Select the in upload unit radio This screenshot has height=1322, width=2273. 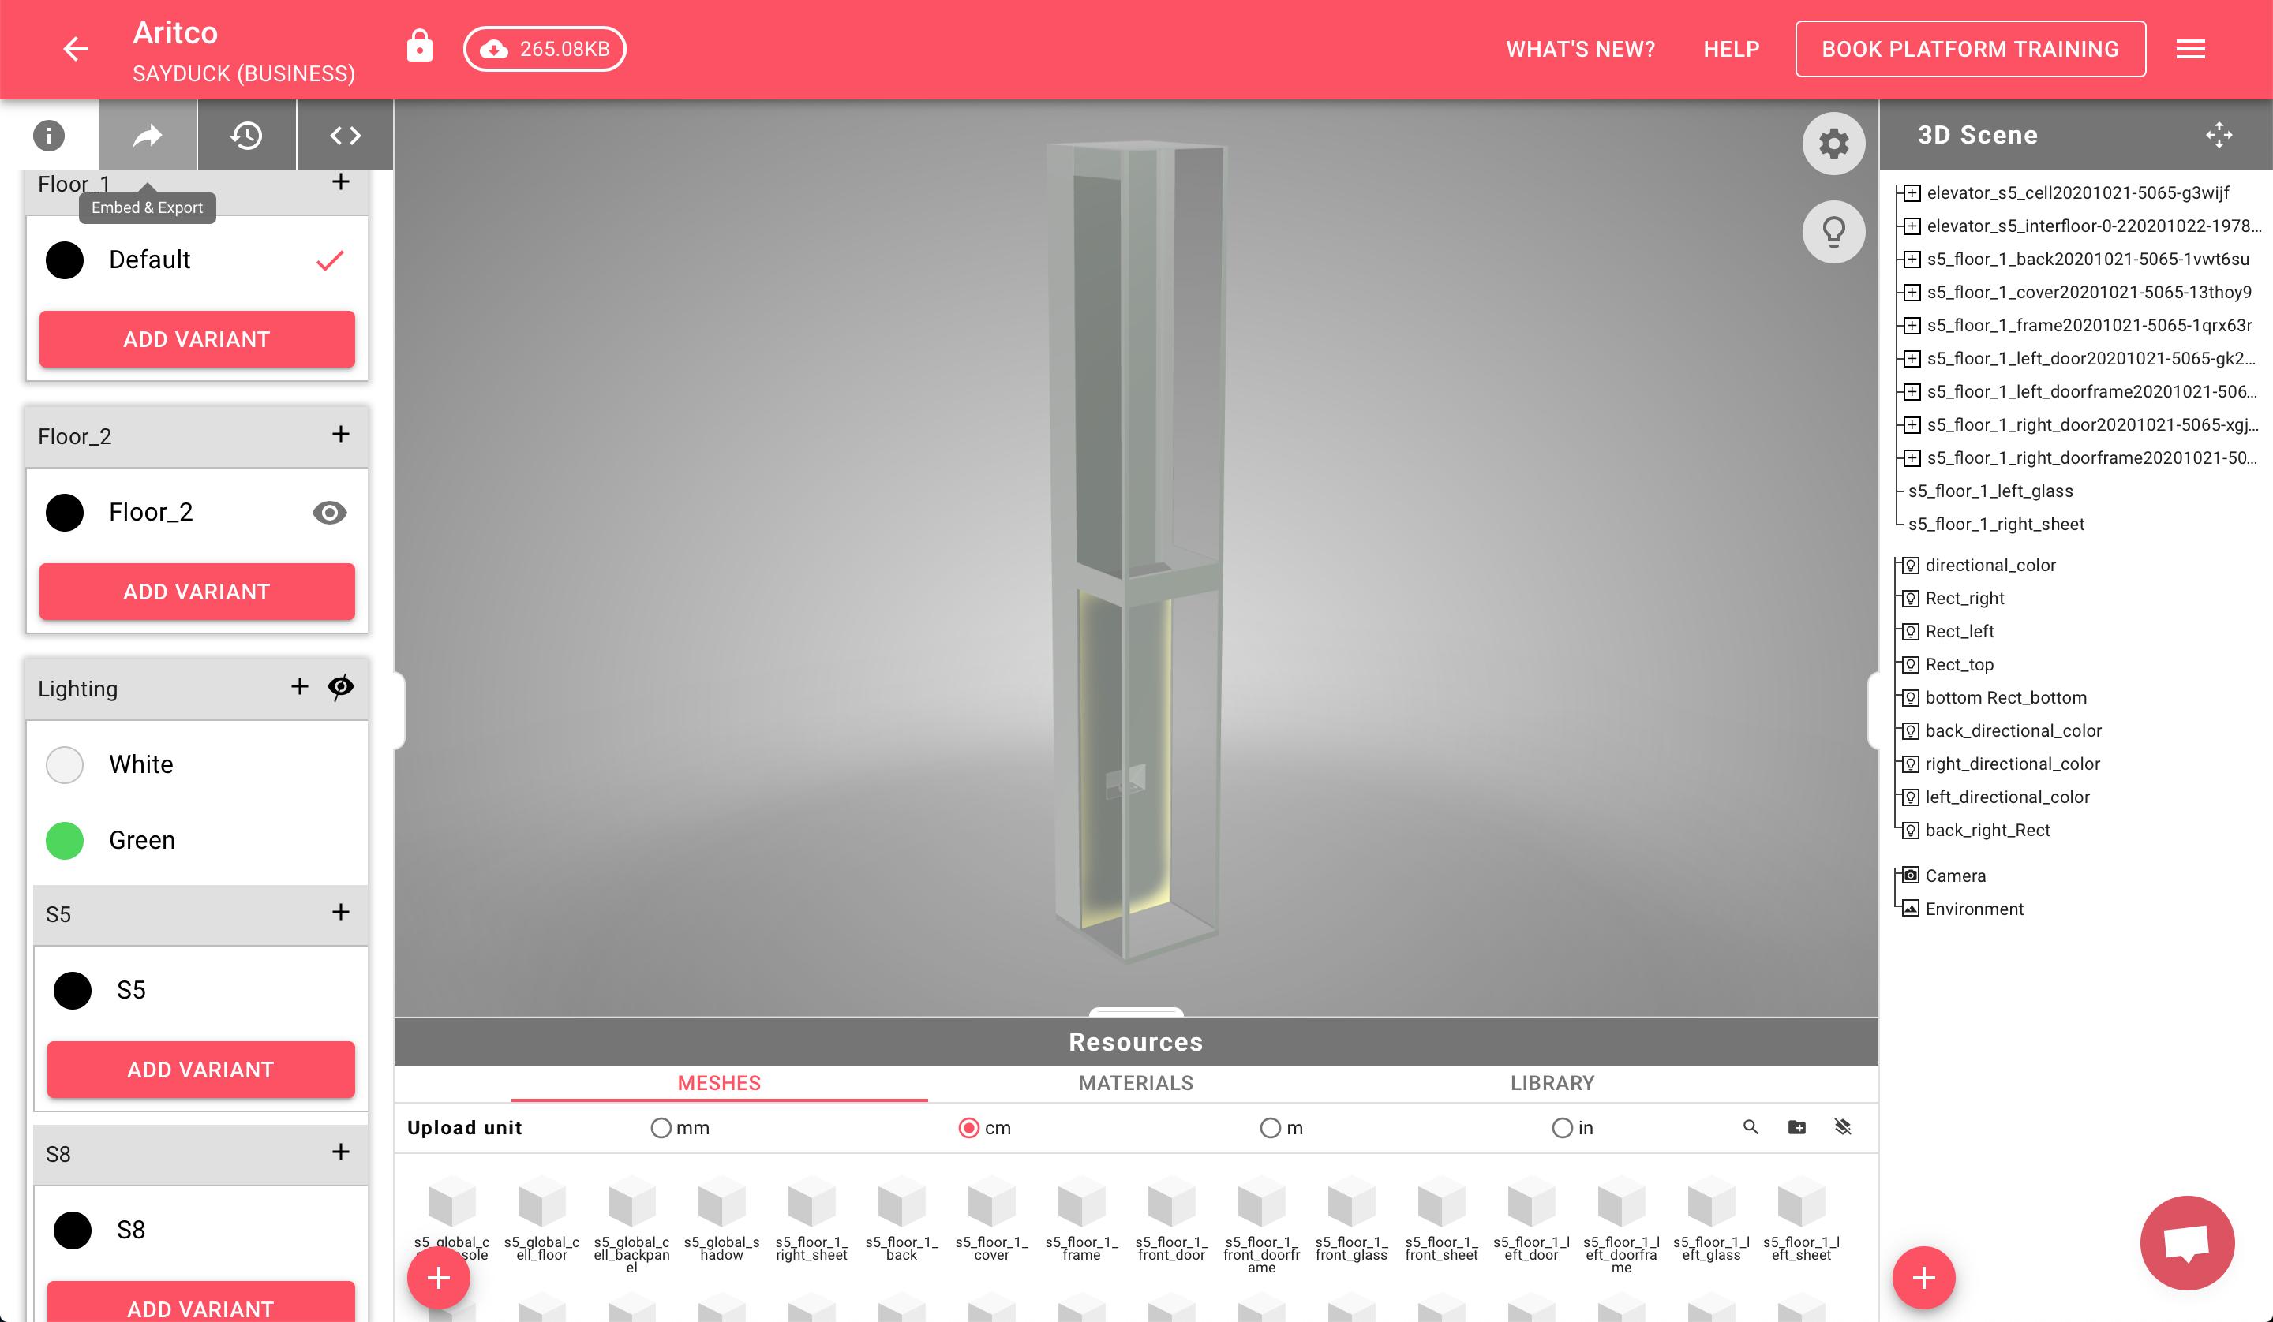tap(1561, 1128)
